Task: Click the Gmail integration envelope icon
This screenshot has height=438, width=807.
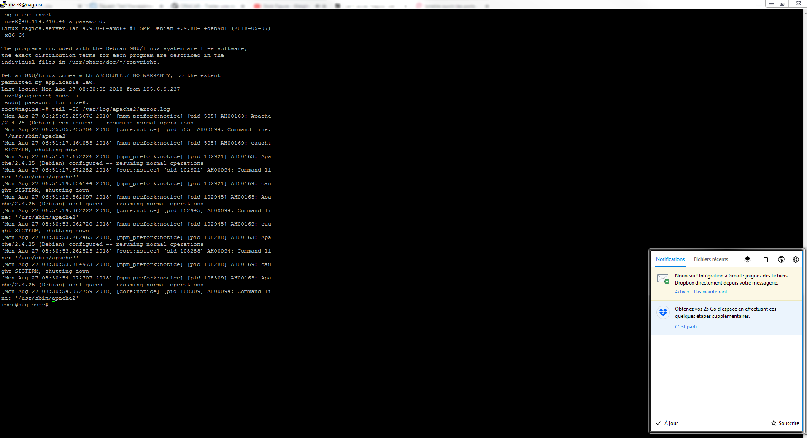Action: (663, 279)
